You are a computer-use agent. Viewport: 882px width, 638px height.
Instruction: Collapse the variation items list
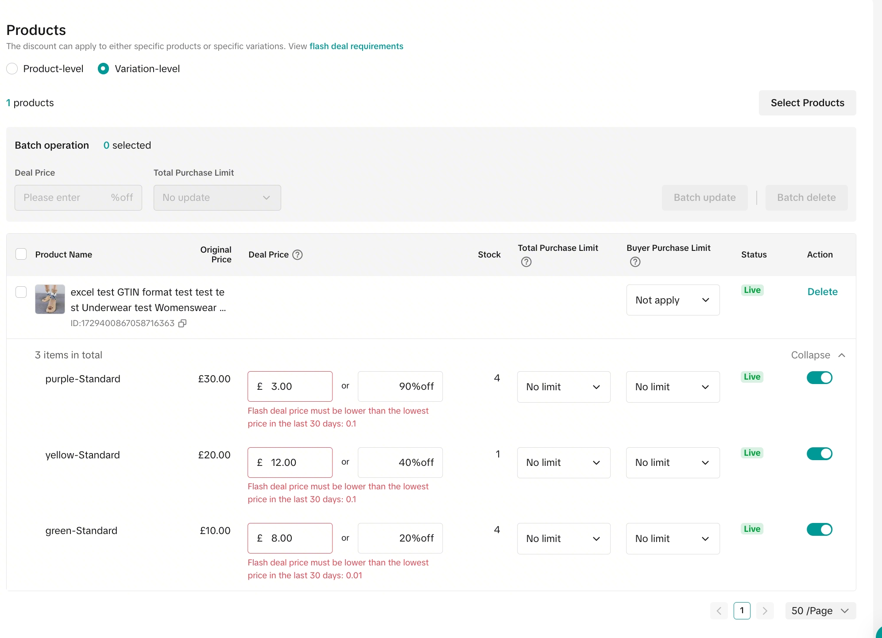click(818, 355)
